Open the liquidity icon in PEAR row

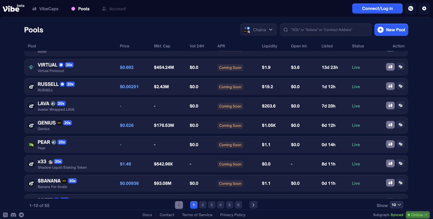coord(400,144)
